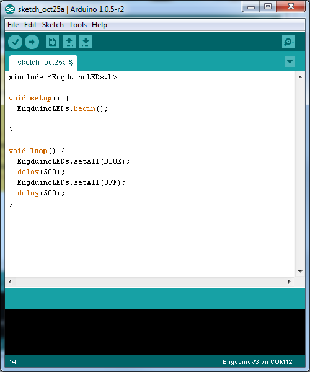310x372 pixels.
Task: Click the Arduino logo in the title bar
Action: coord(10,9)
